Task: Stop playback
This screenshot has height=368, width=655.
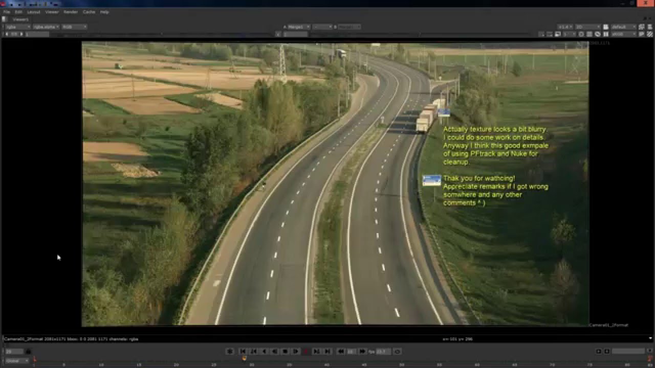Action: 285,351
